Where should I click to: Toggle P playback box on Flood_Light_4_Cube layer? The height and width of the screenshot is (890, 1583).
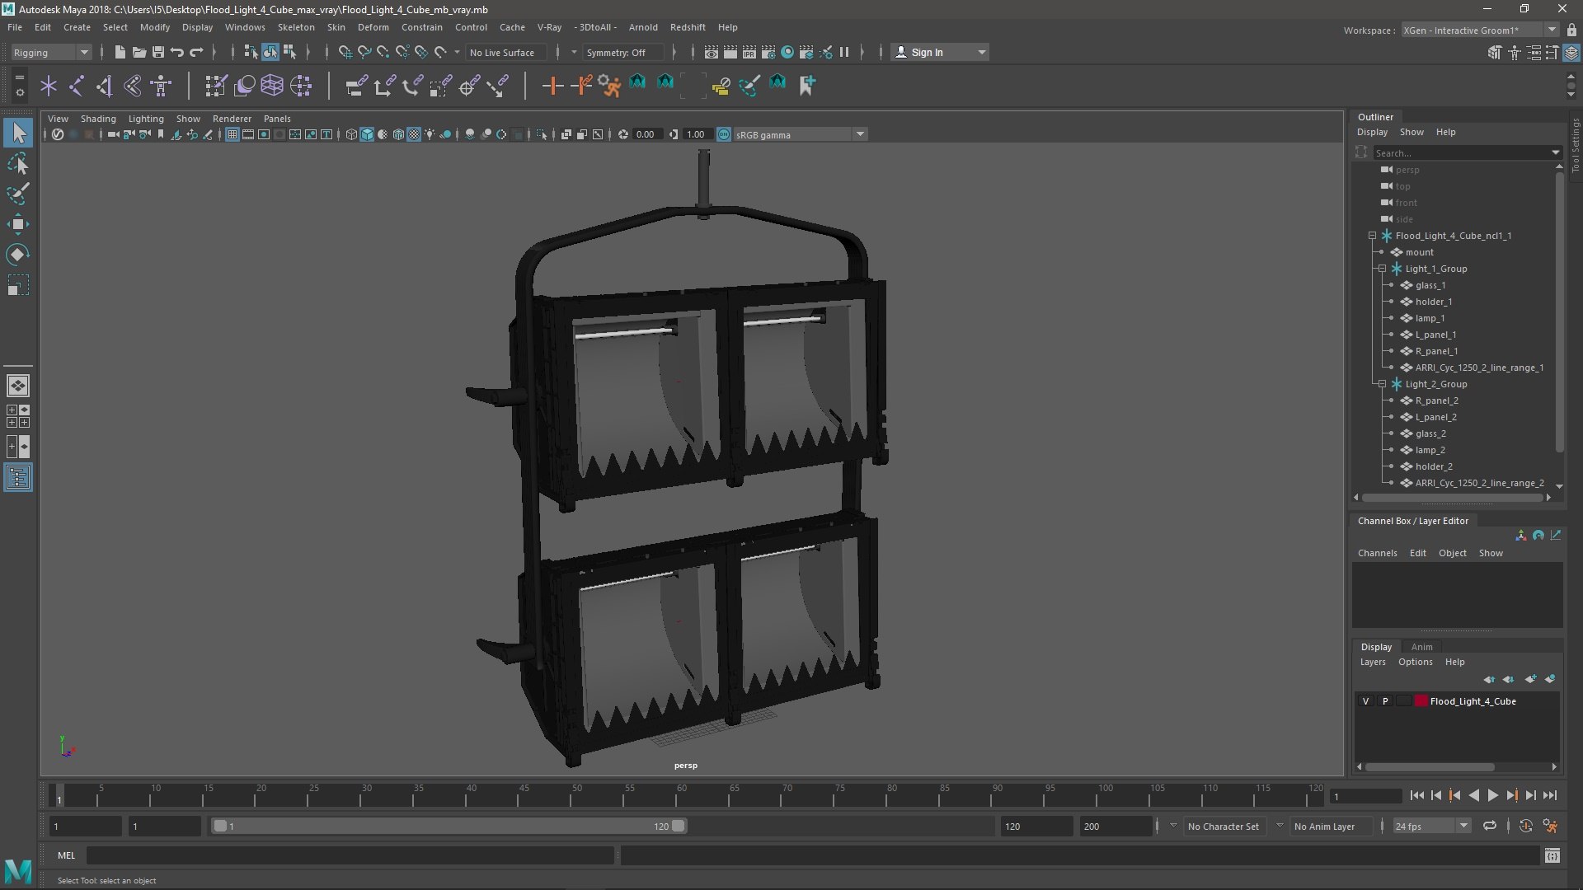pos(1385,701)
